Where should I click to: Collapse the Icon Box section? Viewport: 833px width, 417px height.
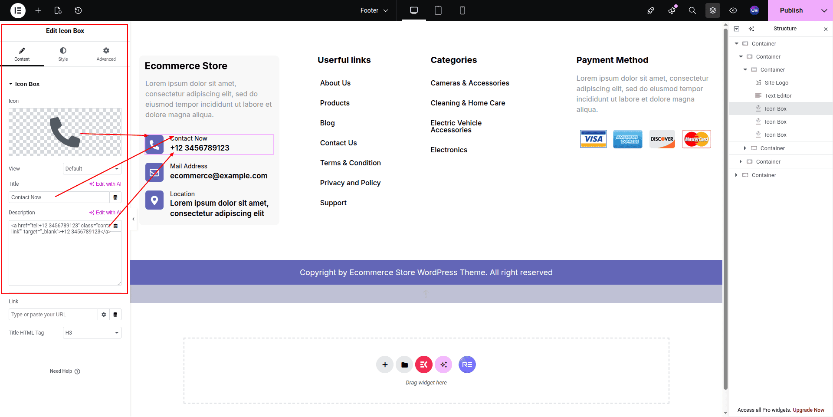pos(11,84)
